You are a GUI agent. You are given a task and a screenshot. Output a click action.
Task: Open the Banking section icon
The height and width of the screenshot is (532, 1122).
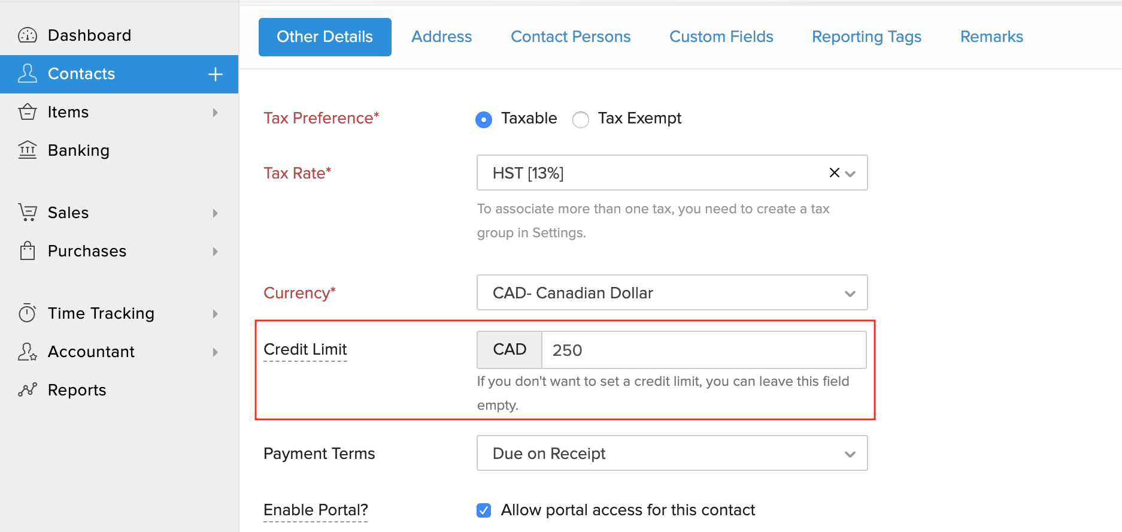28,150
